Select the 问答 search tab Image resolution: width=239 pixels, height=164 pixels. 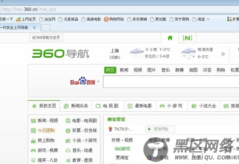(x=207, y=70)
